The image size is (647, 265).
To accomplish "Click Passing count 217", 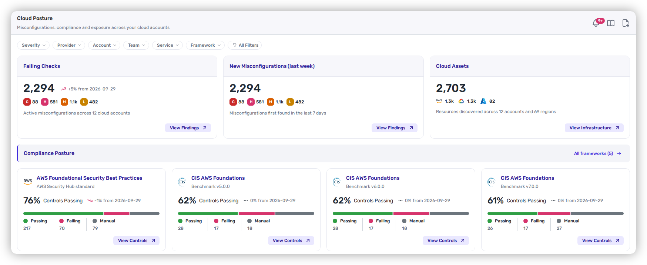I will point(27,228).
